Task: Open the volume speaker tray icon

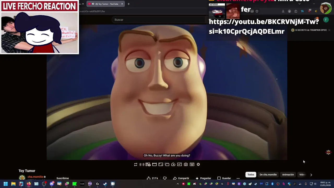Action: pyautogui.click(x=315, y=184)
